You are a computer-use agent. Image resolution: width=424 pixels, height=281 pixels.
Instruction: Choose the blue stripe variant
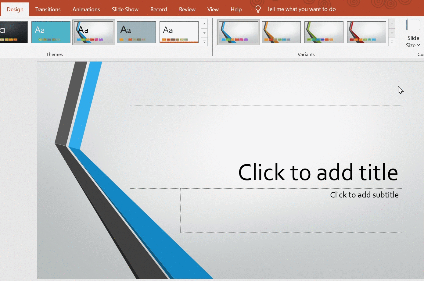coord(239,32)
